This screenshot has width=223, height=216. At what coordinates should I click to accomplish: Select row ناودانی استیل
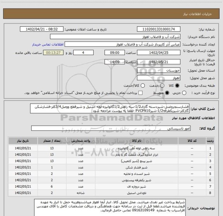pos(111,193)
